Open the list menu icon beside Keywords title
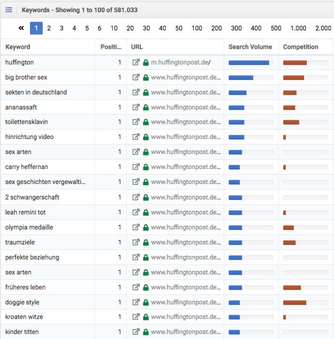This screenshot has width=334, height=339. coord(9,10)
